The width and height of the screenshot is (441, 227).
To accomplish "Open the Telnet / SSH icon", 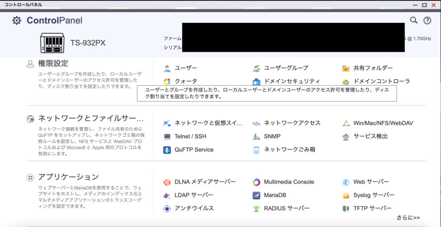I will [167, 136].
